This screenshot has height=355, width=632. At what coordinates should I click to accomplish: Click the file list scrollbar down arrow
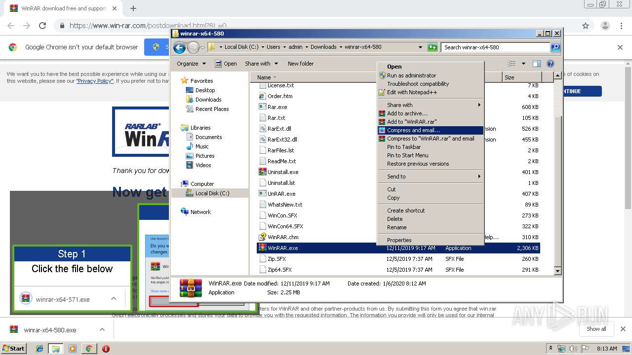[557, 271]
